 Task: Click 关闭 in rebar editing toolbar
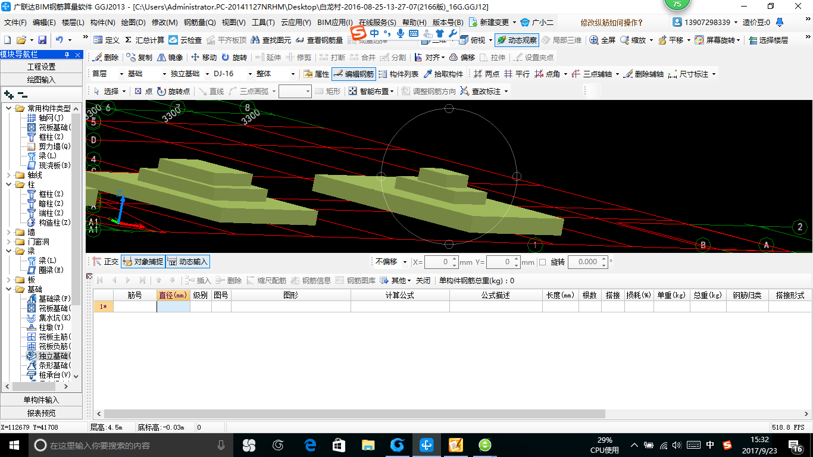click(x=423, y=280)
